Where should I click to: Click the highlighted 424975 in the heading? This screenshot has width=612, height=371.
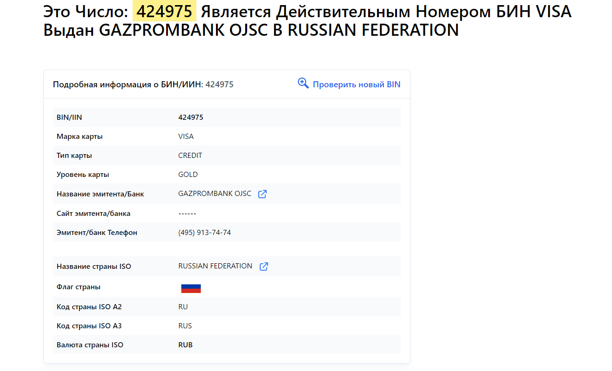coord(164,12)
